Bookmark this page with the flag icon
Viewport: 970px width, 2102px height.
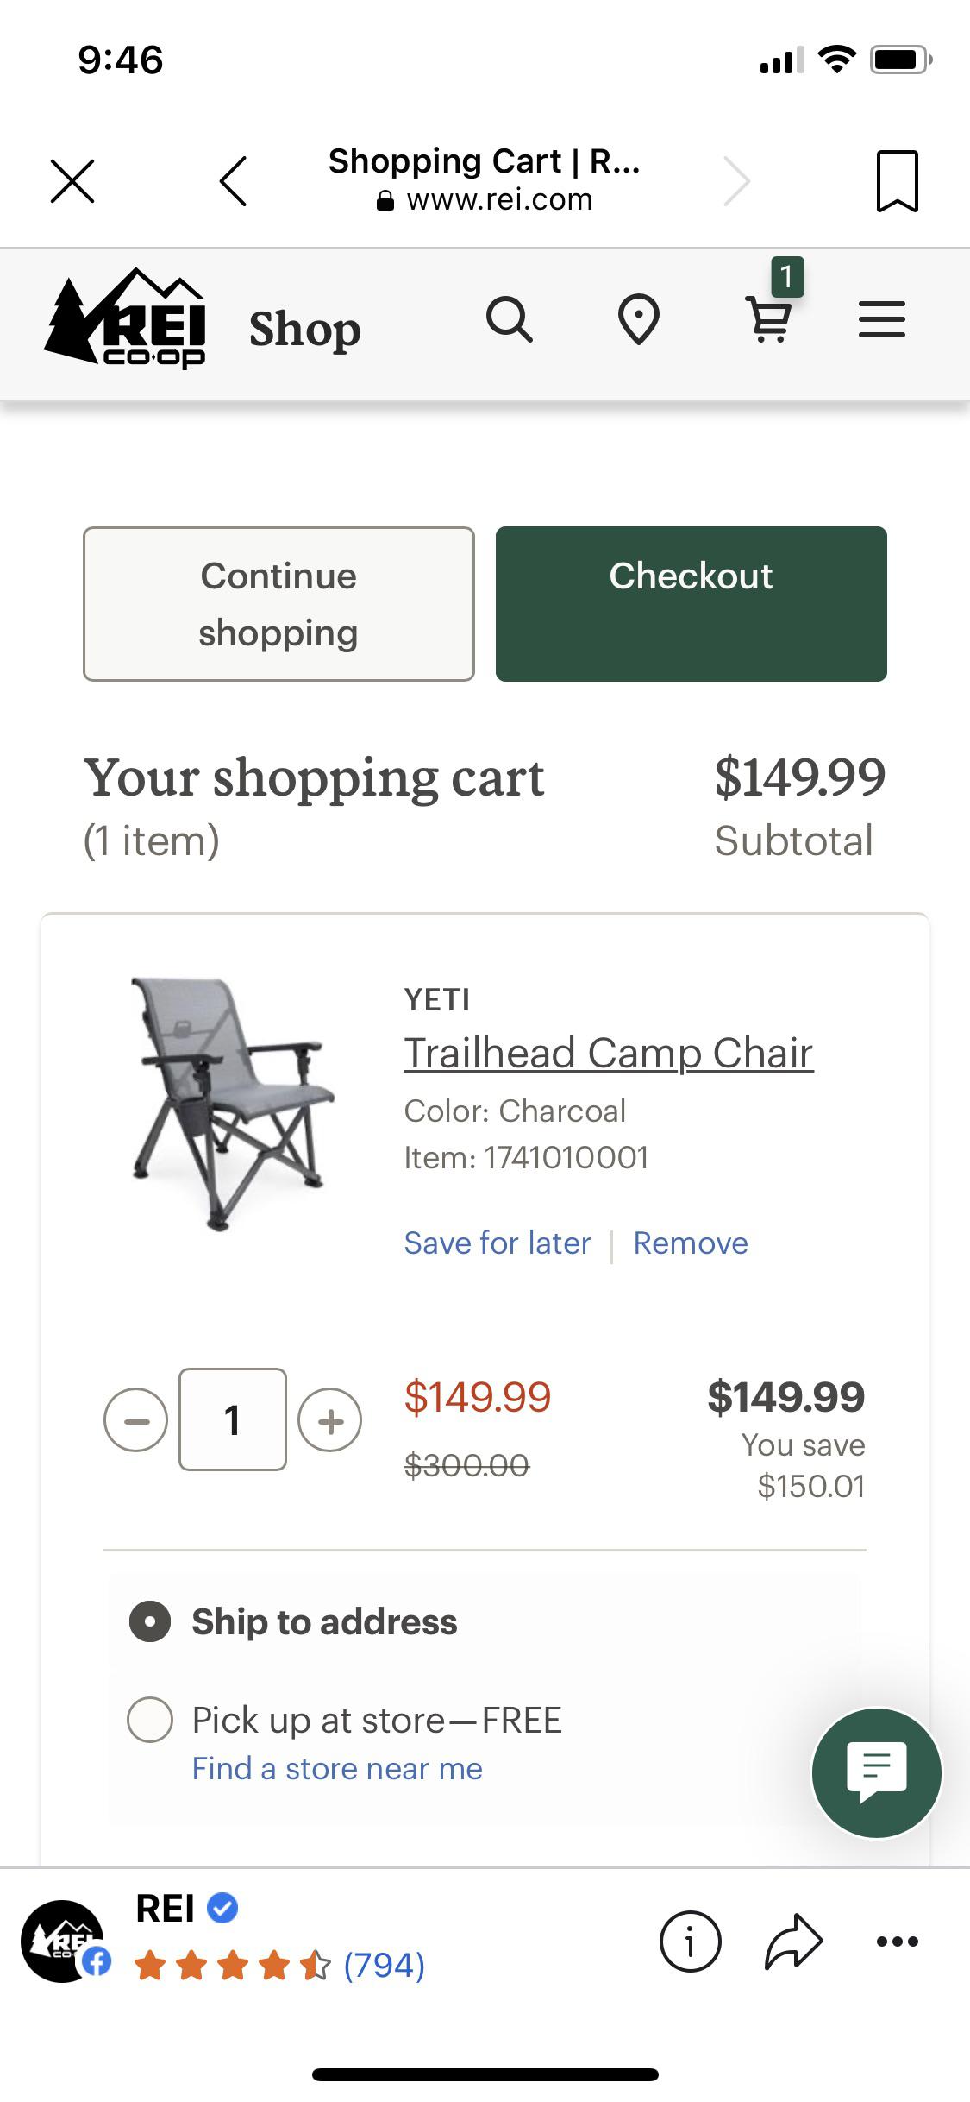tap(898, 179)
